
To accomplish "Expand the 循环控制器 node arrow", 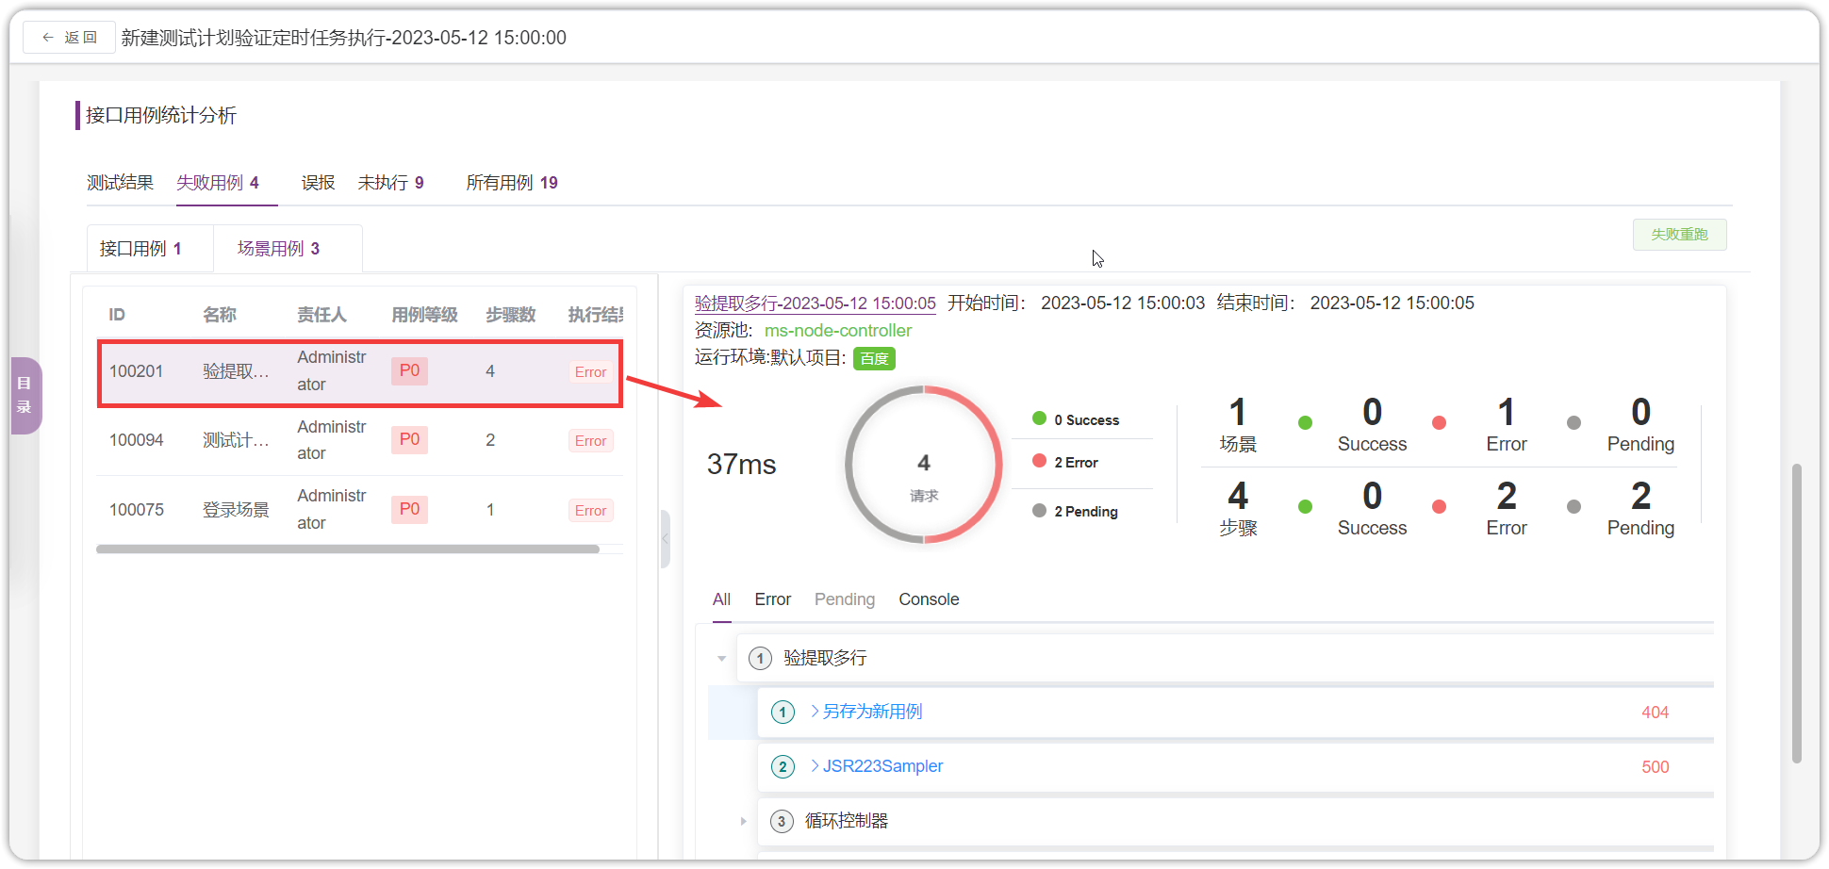I will (744, 821).
